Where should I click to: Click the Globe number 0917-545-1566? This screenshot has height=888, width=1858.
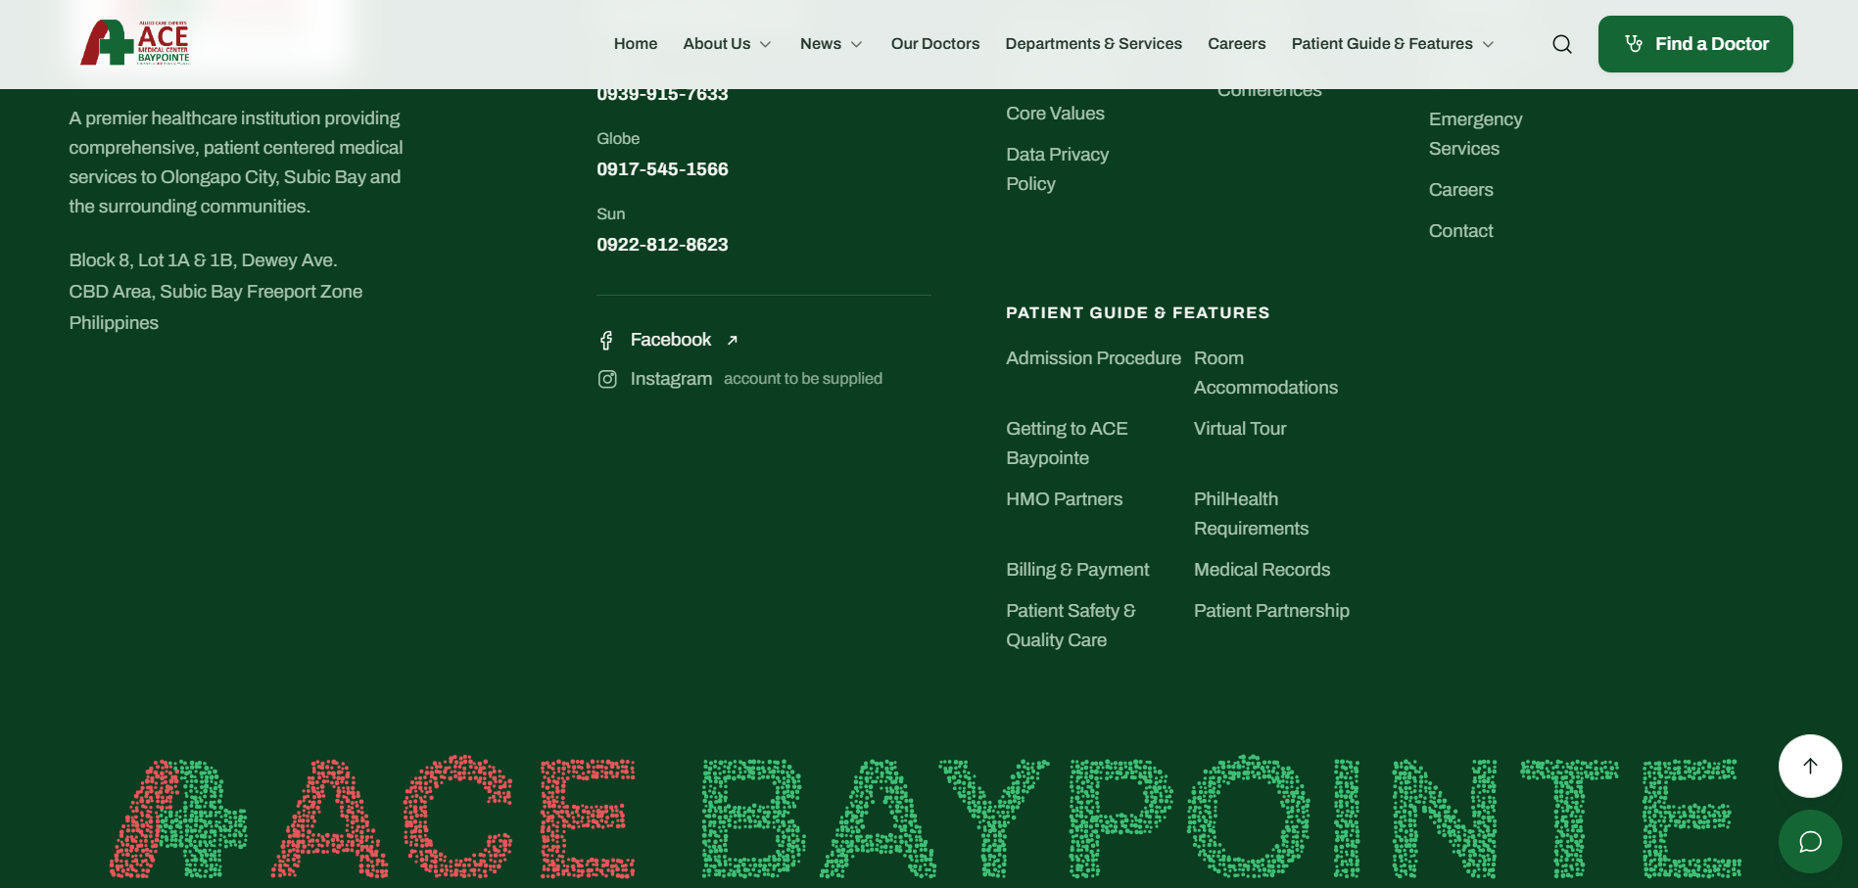(x=662, y=169)
